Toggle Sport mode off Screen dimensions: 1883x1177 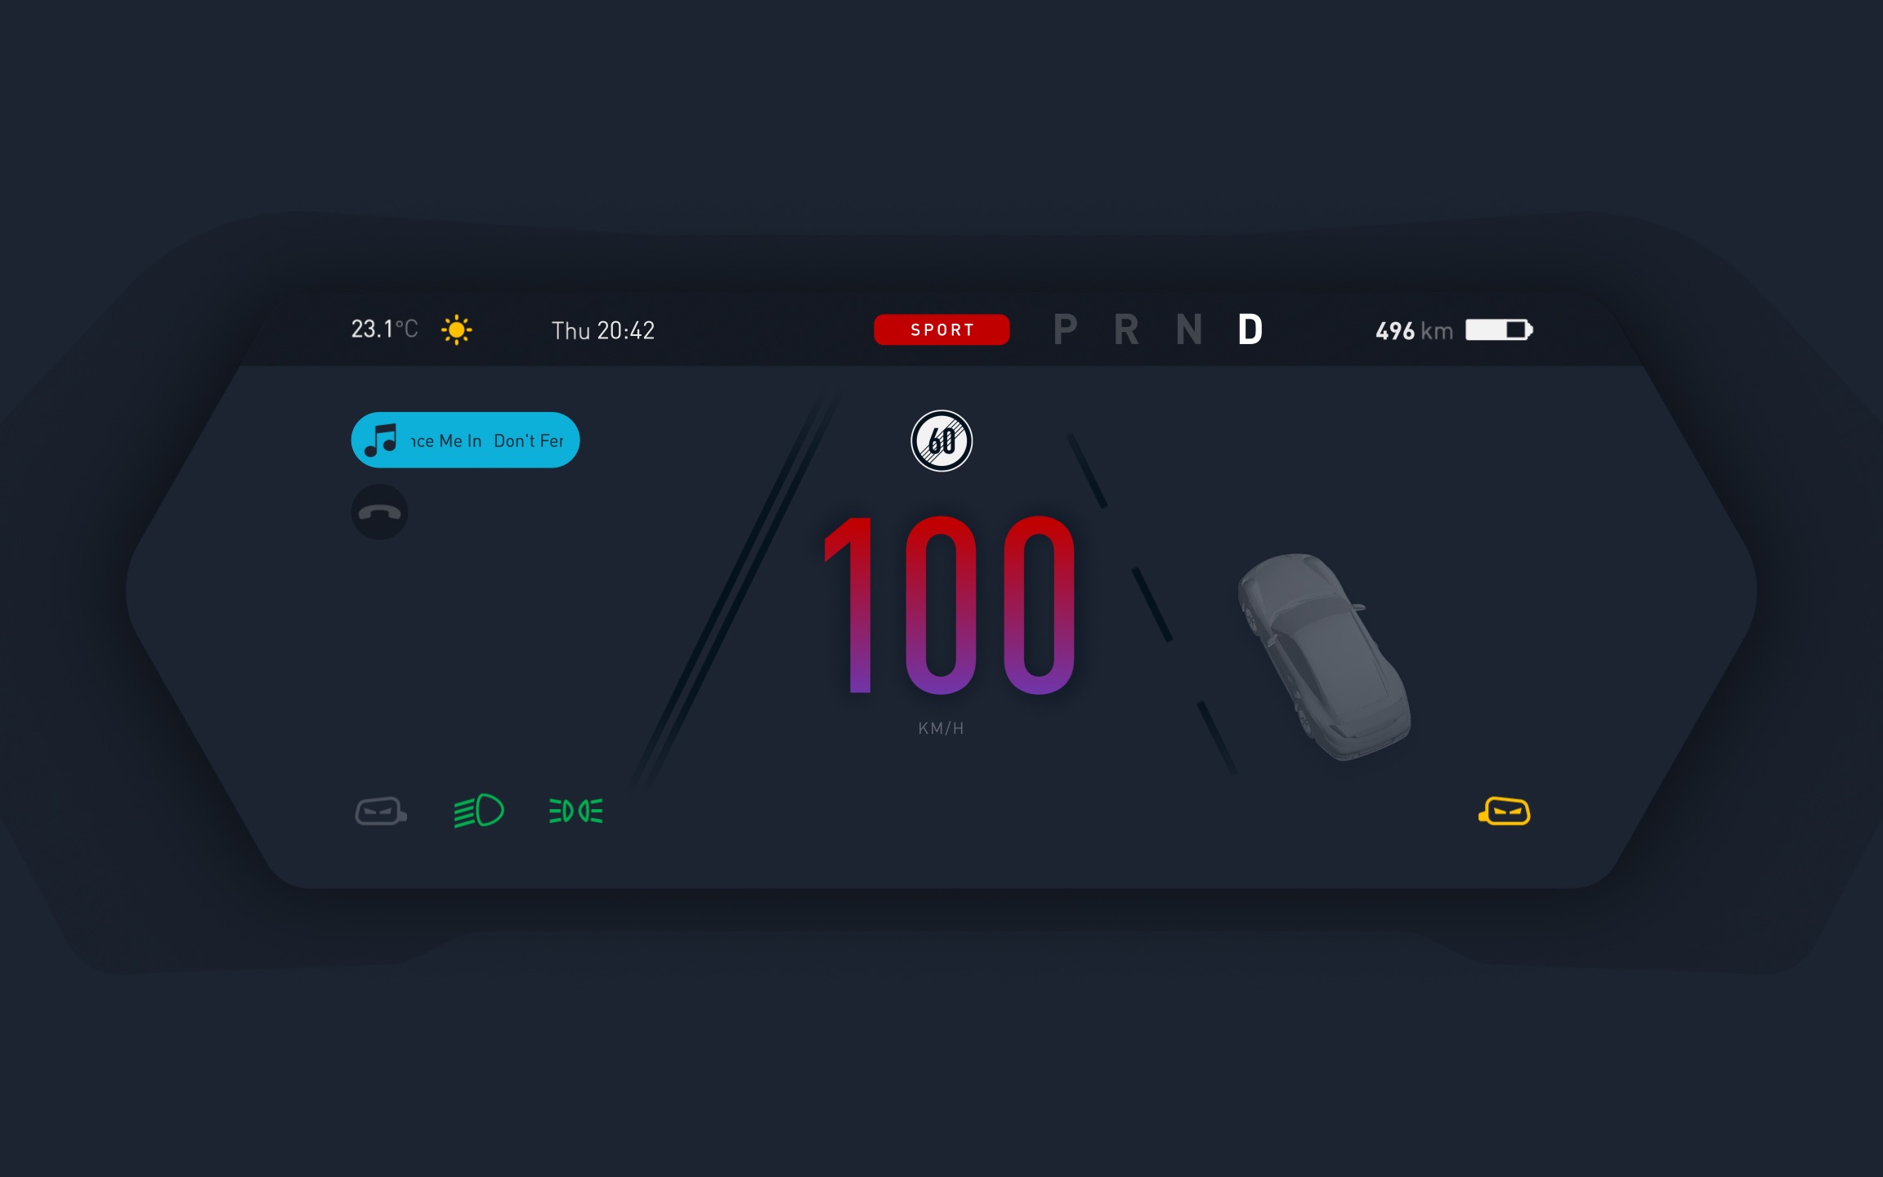pyautogui.click(x=940, y=329)
